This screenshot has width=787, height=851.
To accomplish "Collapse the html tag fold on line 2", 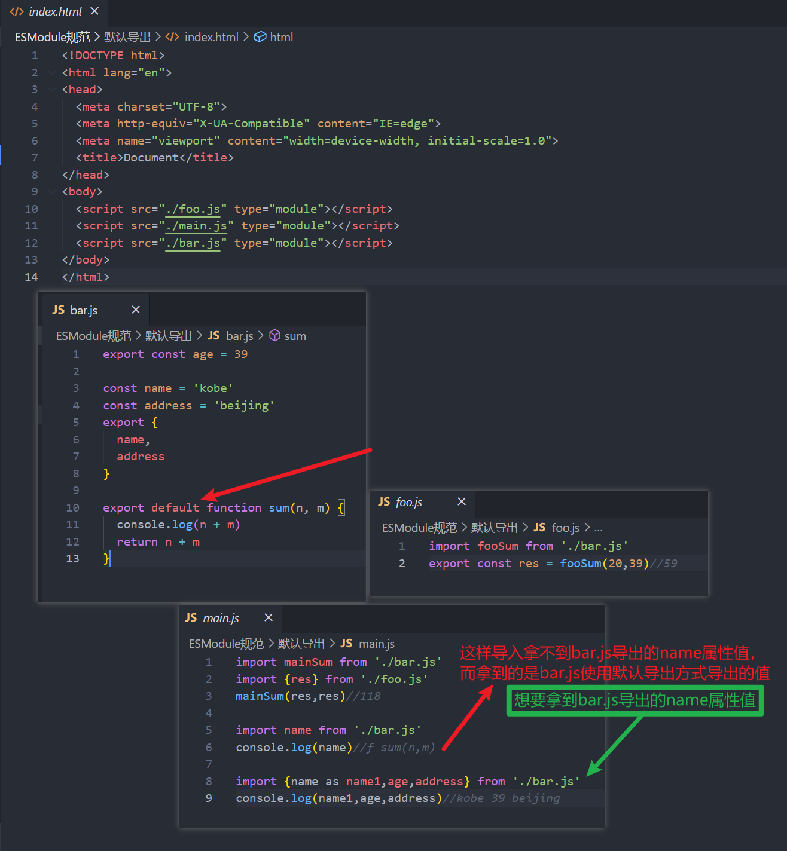I will coord(53,72).
